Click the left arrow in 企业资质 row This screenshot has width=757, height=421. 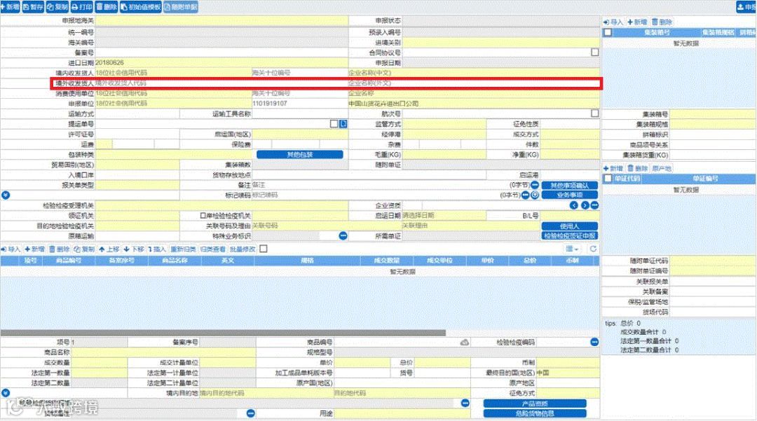click(x=574, y=205)
